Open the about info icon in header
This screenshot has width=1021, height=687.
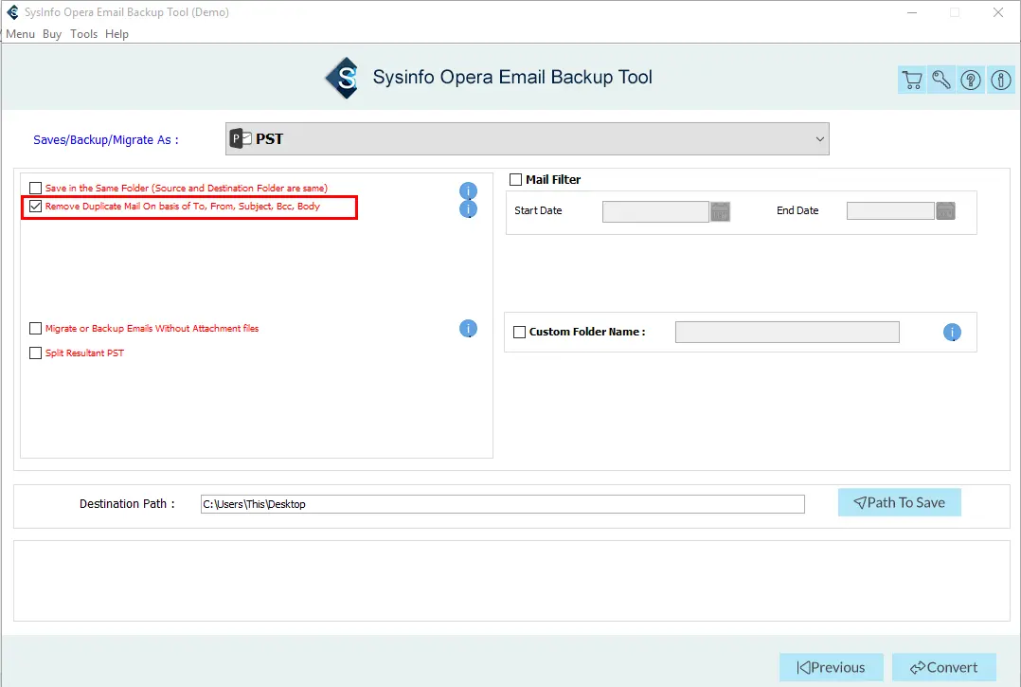click(1001, 81)
